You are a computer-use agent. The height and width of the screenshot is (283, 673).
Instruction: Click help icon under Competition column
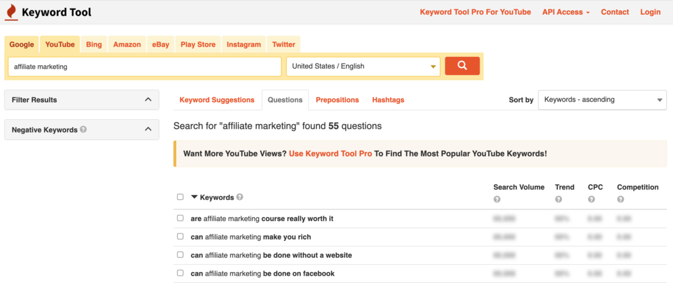click(x=620, y=199)
